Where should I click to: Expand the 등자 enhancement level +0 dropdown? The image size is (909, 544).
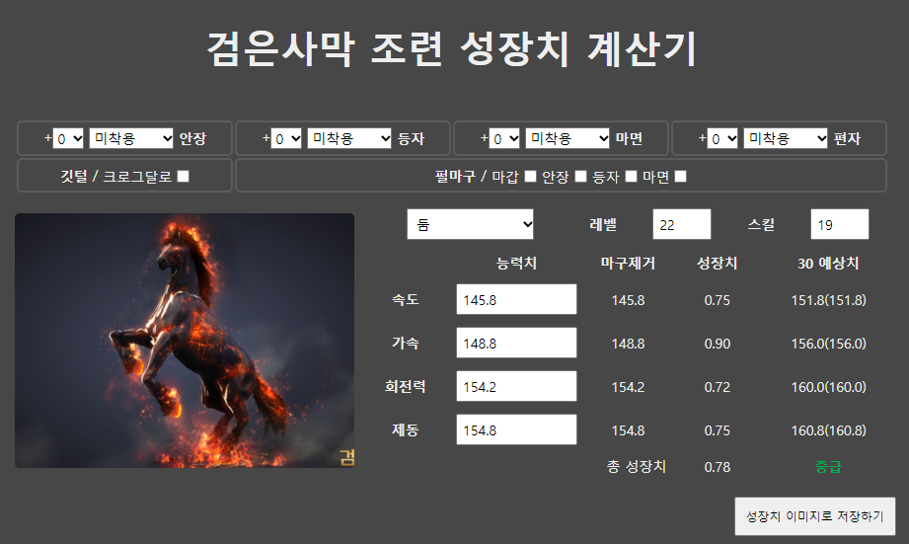(287, 139)
